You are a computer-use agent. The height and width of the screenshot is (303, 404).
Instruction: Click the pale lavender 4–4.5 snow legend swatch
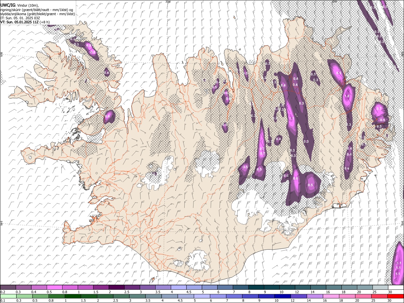coord(178,288)
